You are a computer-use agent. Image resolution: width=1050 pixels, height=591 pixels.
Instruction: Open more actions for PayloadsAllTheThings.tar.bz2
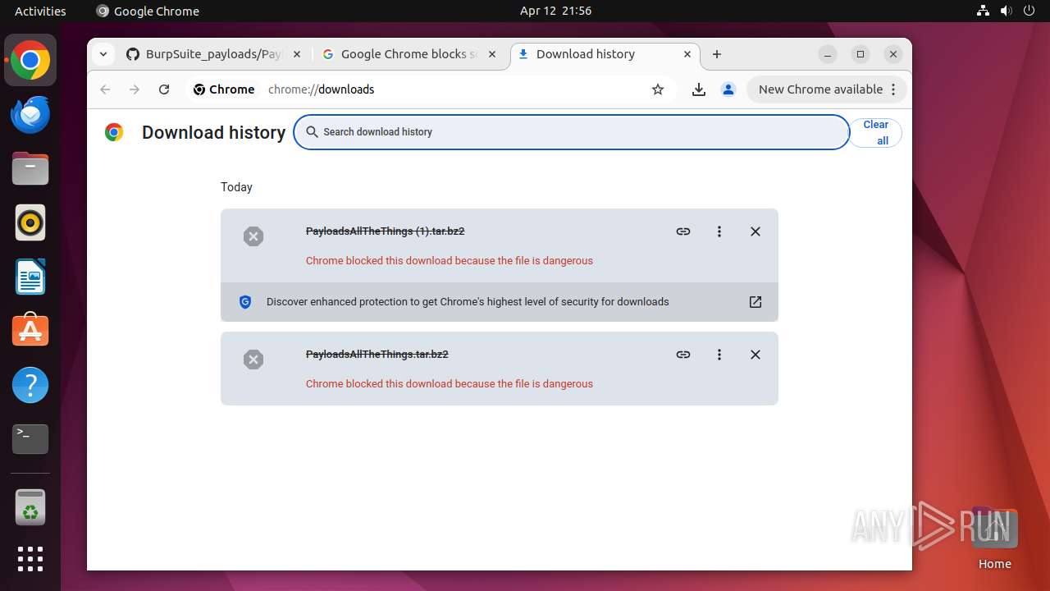719,355
